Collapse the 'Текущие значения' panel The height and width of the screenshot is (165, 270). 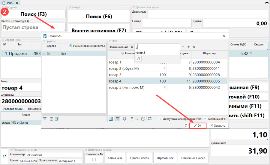click(x=11, y=149)
